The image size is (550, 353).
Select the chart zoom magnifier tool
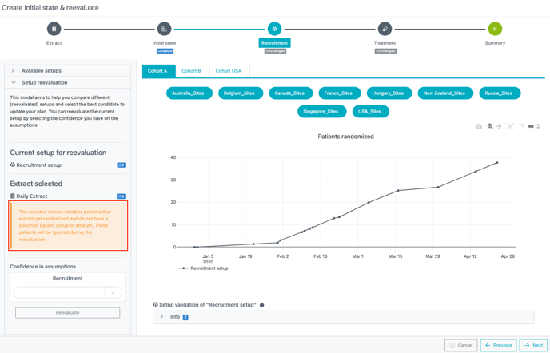coord(490,126)
